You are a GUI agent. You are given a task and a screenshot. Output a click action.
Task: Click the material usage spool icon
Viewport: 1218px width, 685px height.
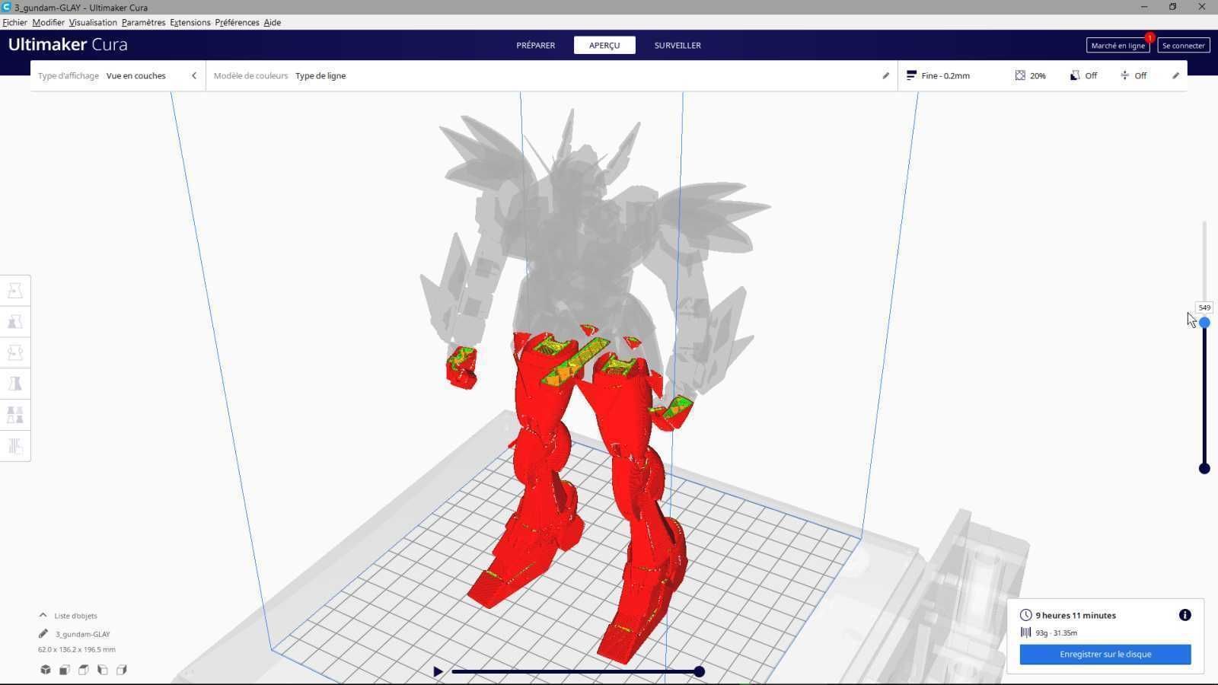click(1026, 632)
